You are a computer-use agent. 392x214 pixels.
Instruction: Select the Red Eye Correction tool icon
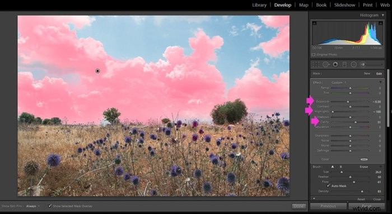335,64
